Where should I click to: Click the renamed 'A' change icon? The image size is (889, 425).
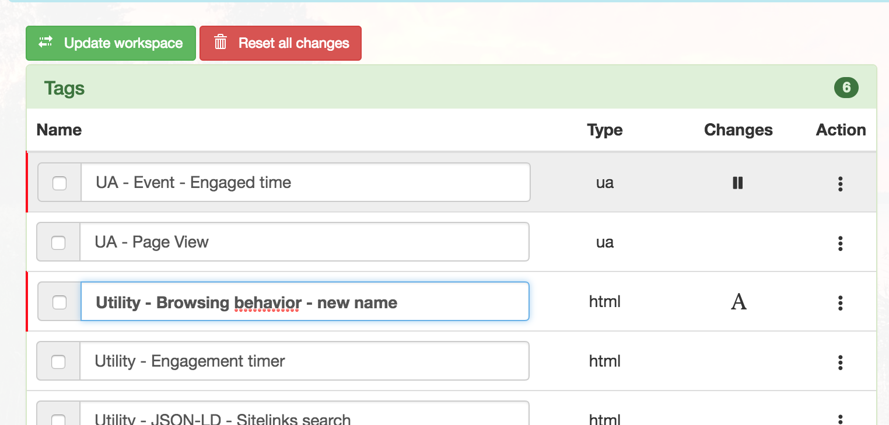click(x=738, y=302)
